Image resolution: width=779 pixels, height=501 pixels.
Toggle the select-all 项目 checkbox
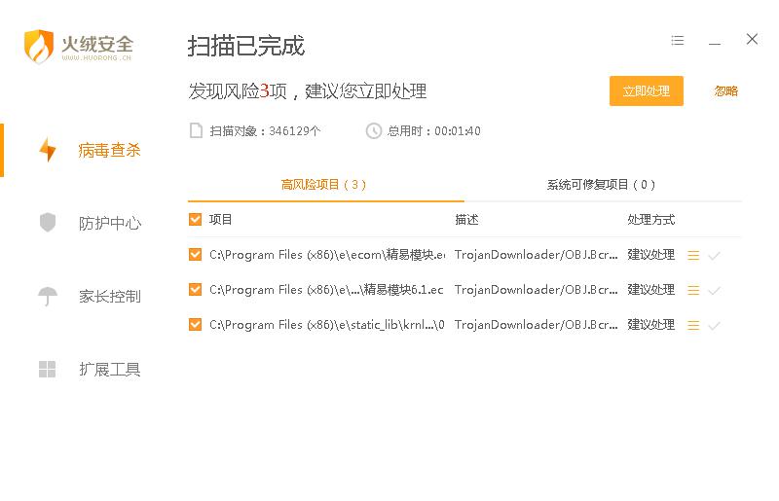(x=196, y=220)
